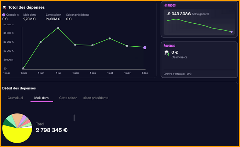Click the peach-colored pie chart slice
240x147 pixels.
point(17,119)
